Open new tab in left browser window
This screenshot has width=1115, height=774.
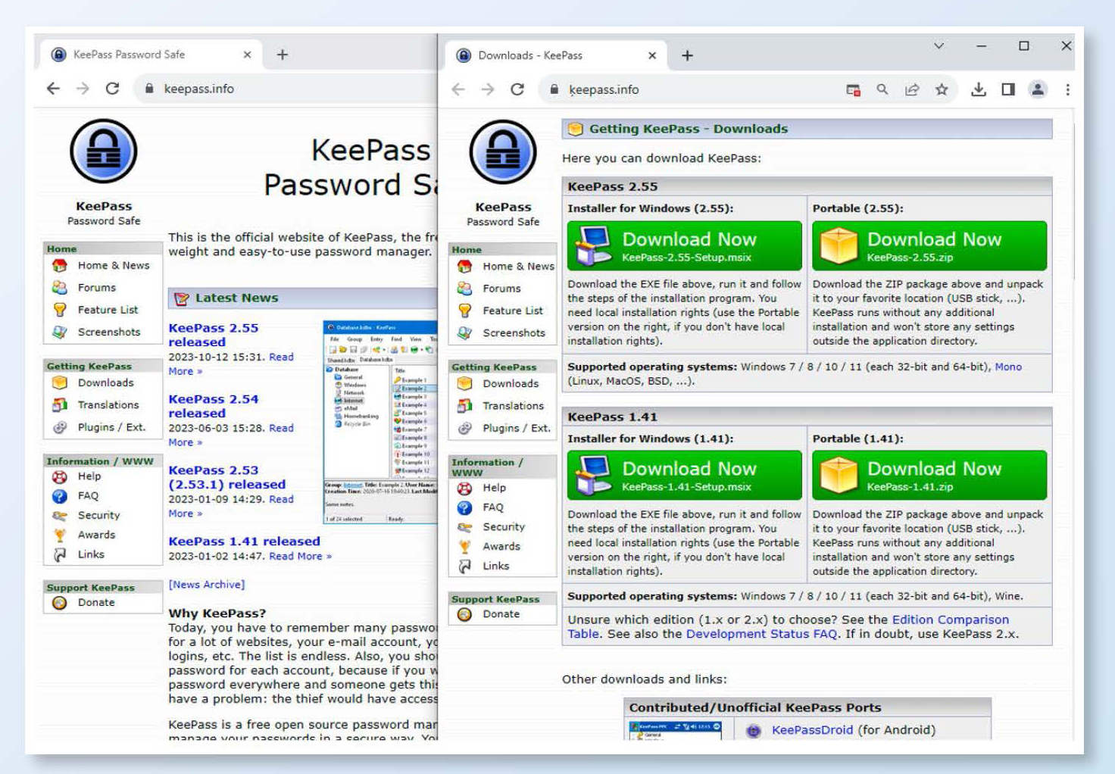283,55
